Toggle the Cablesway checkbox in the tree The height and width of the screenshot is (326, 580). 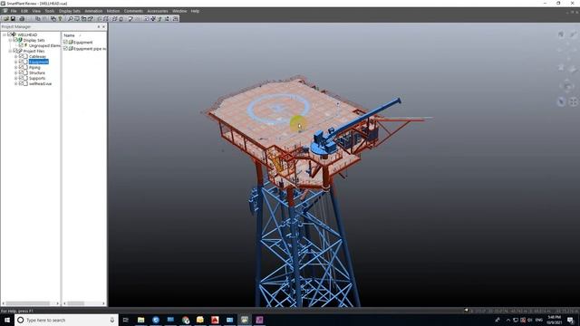click(x=21, y=56)
